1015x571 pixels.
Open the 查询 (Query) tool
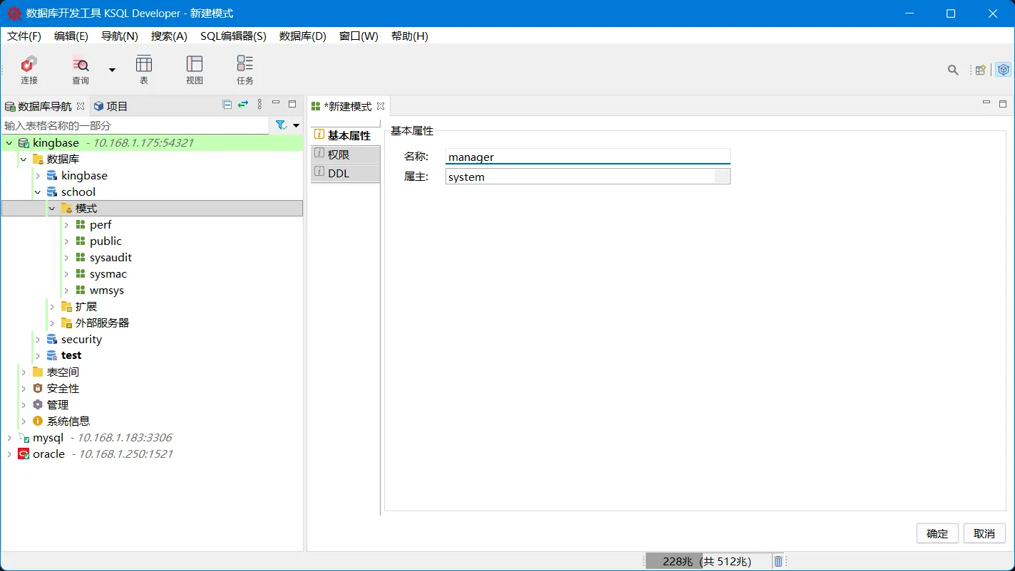80,69
